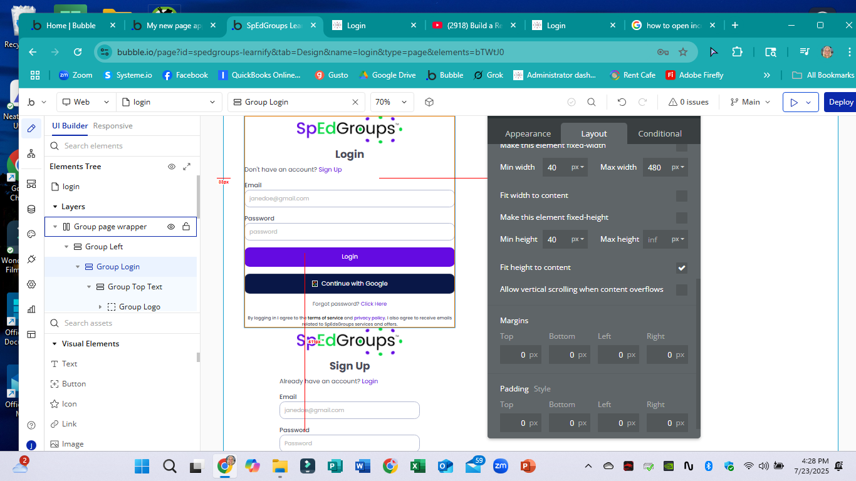Open the login page selector dropdown

coord(170,102)
